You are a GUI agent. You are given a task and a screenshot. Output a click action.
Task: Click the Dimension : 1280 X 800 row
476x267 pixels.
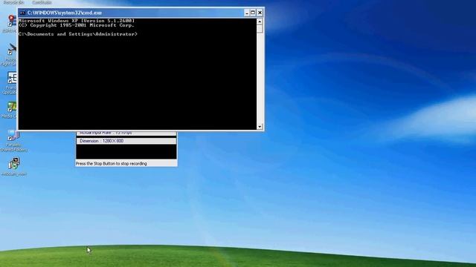click(126, 141)
